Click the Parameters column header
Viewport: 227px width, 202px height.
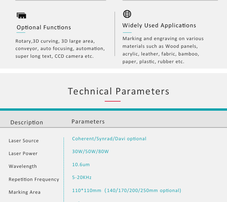pos(88,121)
